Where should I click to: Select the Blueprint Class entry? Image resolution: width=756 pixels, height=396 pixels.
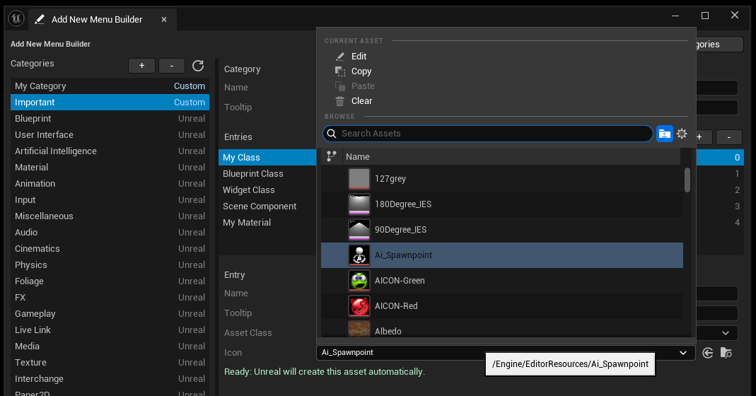[x=267, y=174]
